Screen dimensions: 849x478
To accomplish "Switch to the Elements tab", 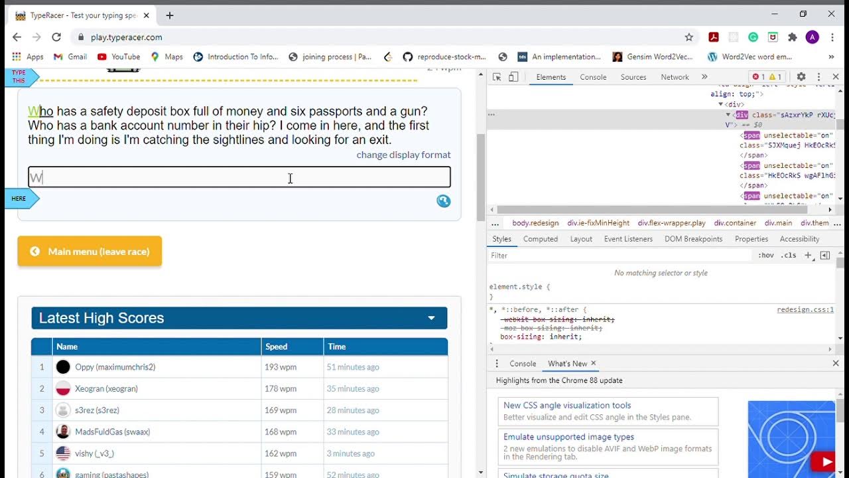I will (551, 77).
